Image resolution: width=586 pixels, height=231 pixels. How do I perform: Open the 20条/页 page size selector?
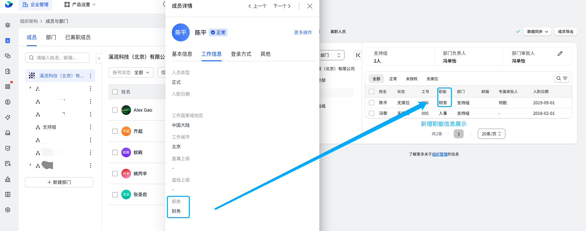[491, 134]
